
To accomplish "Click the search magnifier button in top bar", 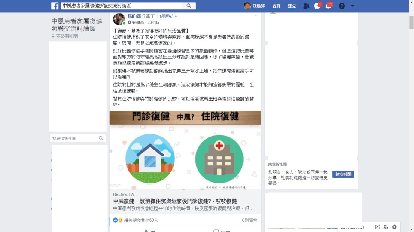I will [x=189, y=6].
